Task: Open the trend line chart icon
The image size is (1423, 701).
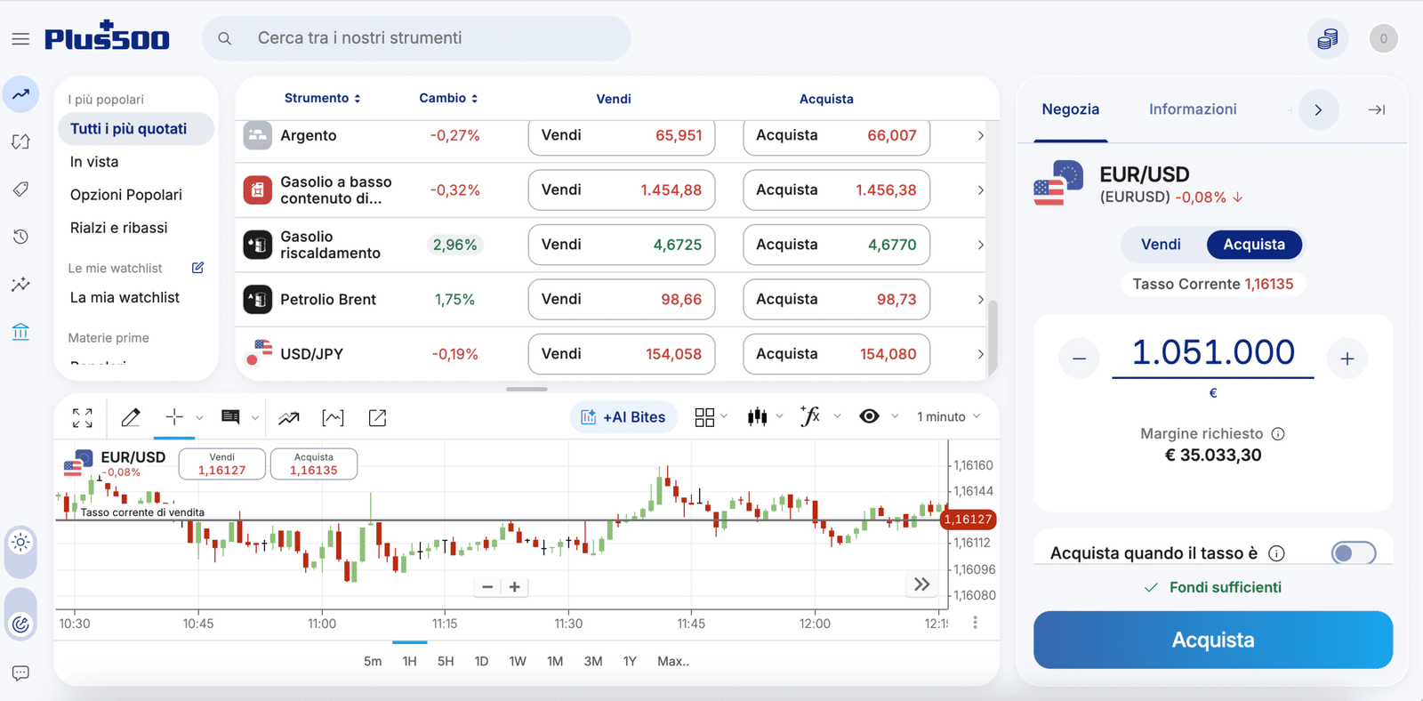Action: tap(289, 417)
